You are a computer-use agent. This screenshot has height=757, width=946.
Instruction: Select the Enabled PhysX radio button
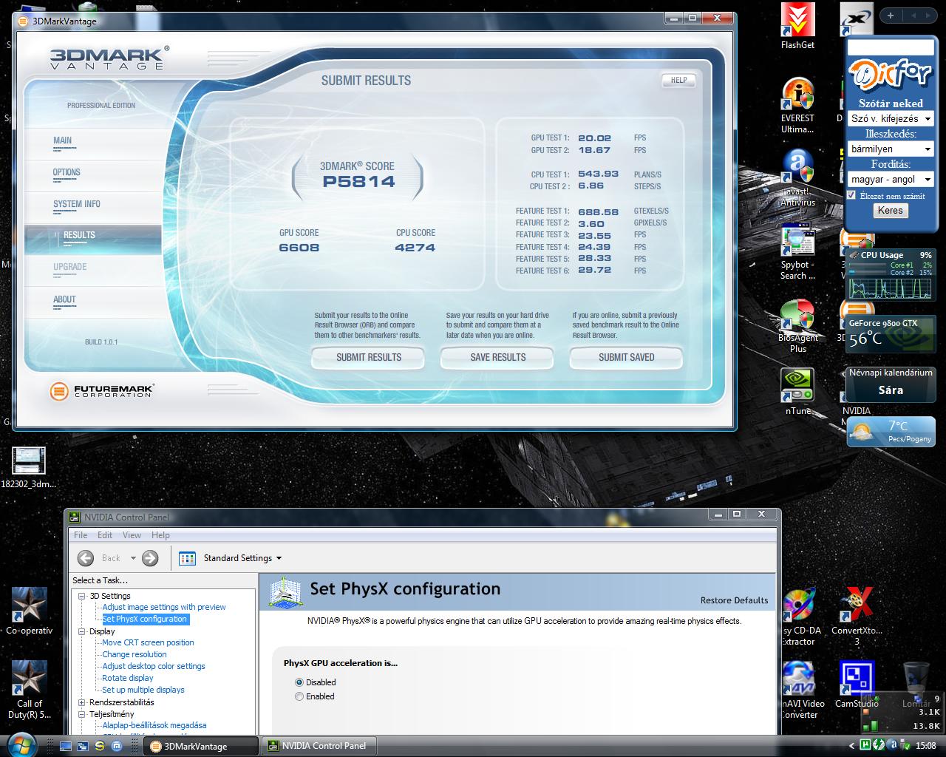(x=299, y=696)
